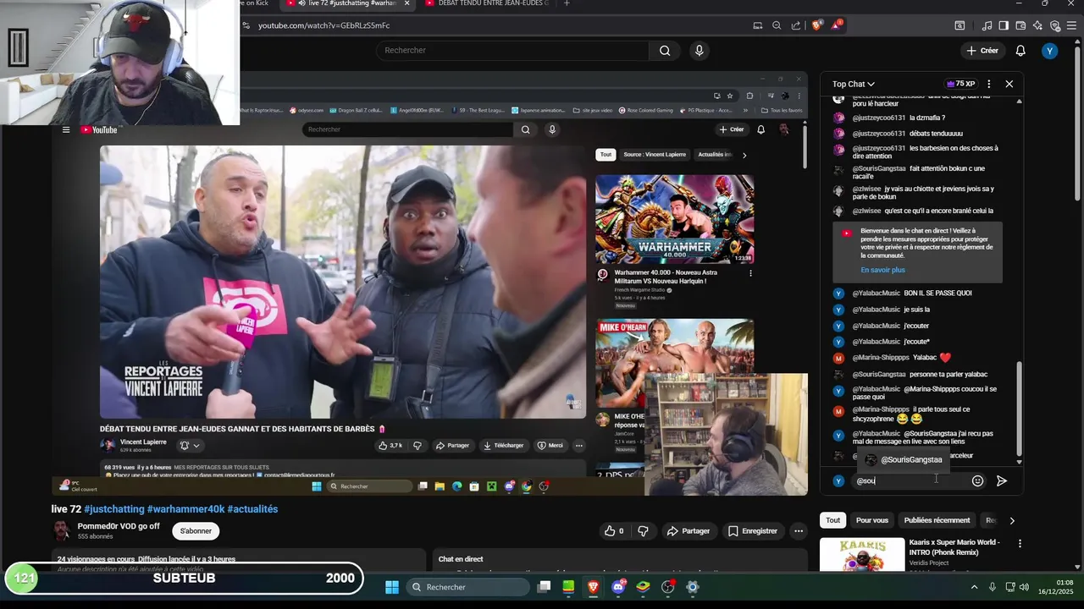Open more actions menu beside Enregistrer
The width and height of the screenshot is (1084, 609).
click(x=798, y=531)
